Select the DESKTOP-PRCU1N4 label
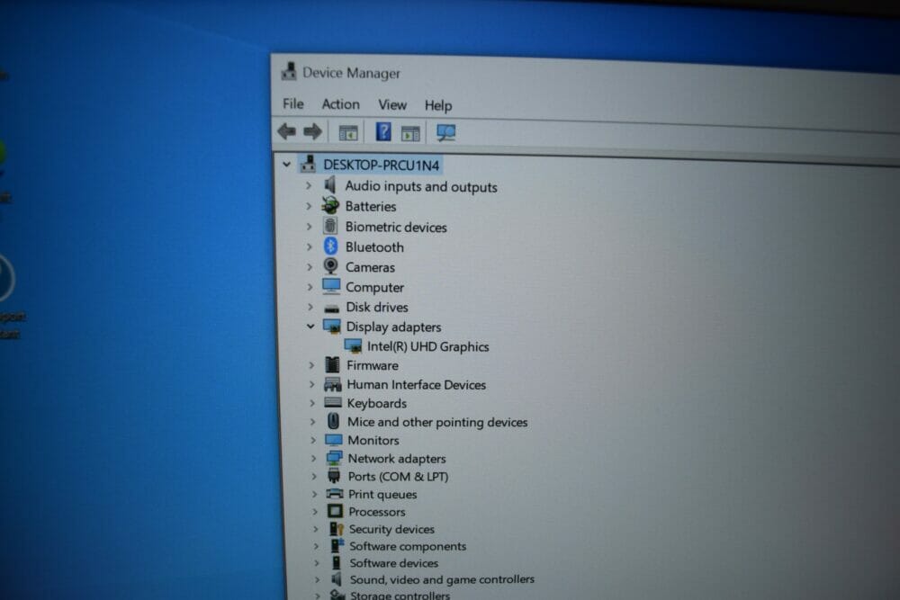The image size is (900, 600). click(382, 166)
